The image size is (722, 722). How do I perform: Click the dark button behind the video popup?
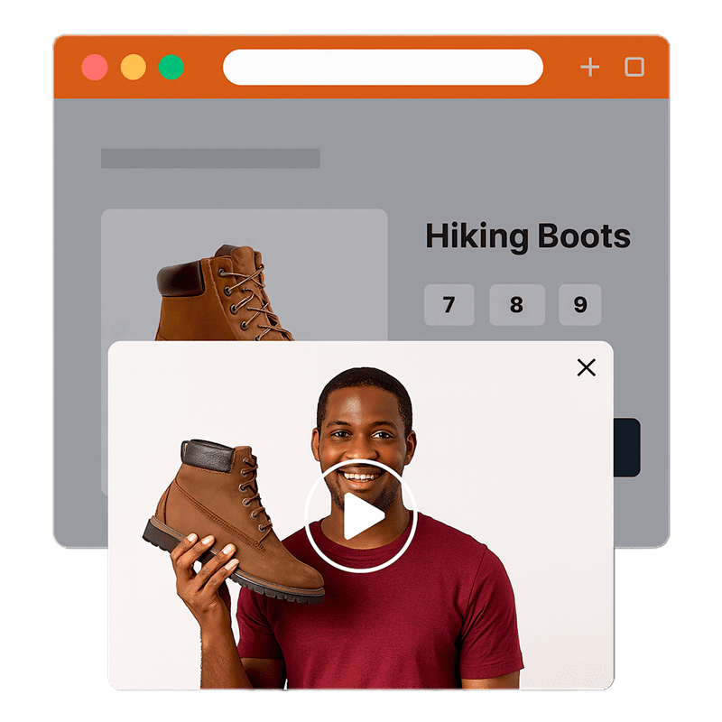click(x=626, y=447)
